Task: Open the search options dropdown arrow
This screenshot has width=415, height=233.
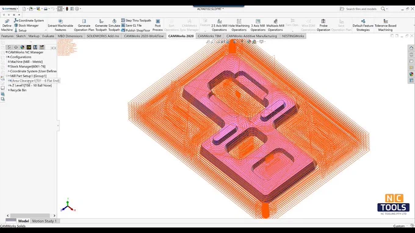Action: 387,9
